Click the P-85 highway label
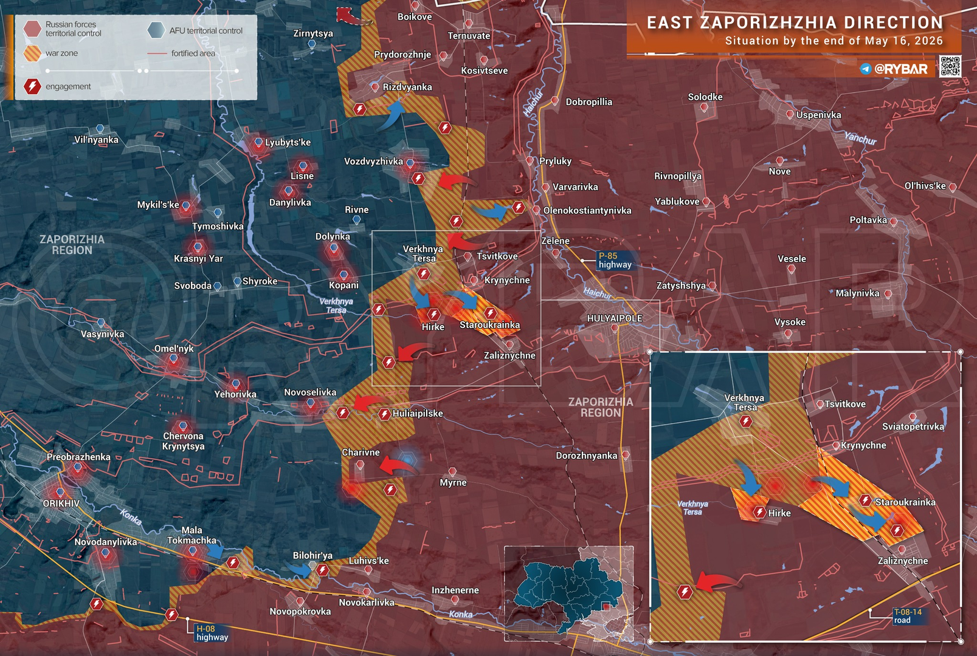Image resolution: width=977 pixels, height=656 pixels. (x=615, y=260)
